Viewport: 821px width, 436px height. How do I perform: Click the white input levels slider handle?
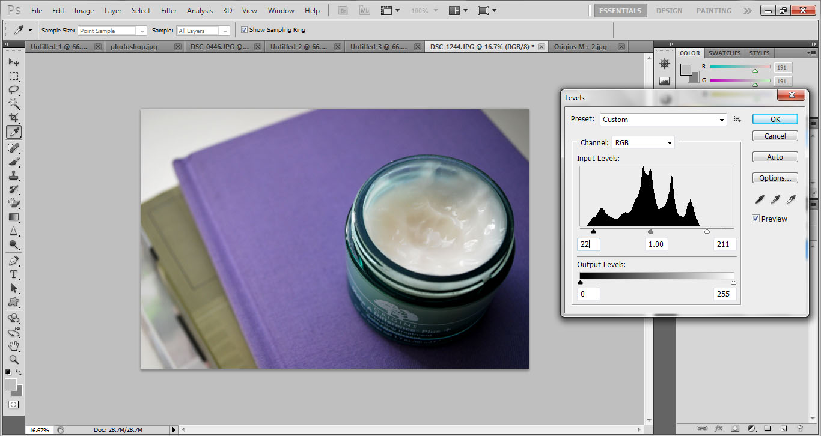pos(707,231)
